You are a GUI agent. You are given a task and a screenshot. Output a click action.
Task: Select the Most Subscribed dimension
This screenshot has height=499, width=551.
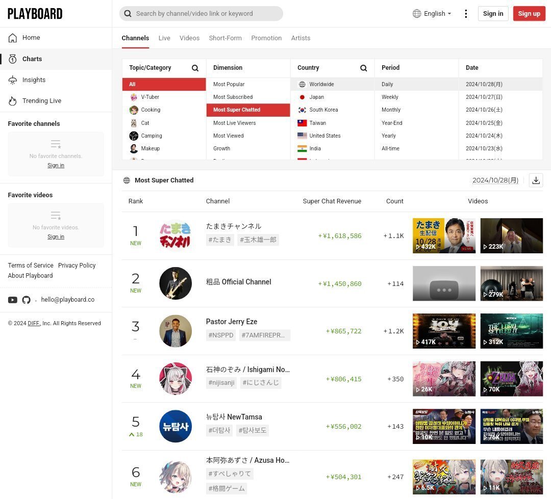coord(248,97)
